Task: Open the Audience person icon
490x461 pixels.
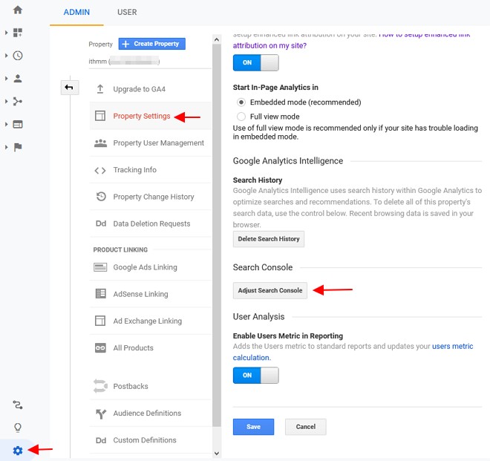Action: point(18,79)
